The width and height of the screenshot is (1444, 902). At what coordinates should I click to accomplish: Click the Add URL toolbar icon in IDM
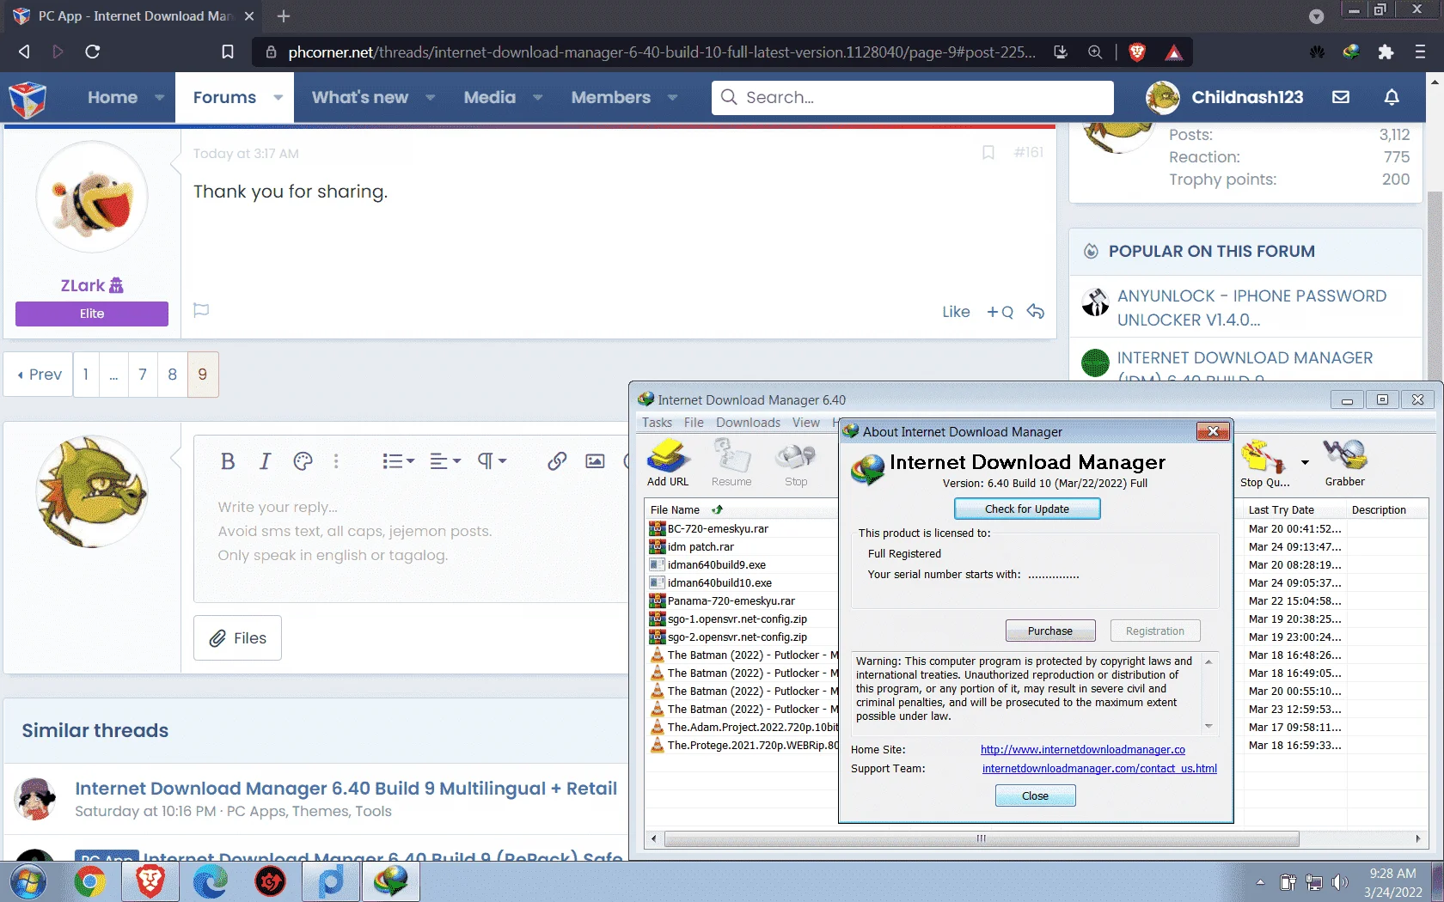[x=668, y=463]
